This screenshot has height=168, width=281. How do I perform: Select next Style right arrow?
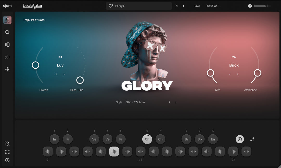(x=176, y=102)
